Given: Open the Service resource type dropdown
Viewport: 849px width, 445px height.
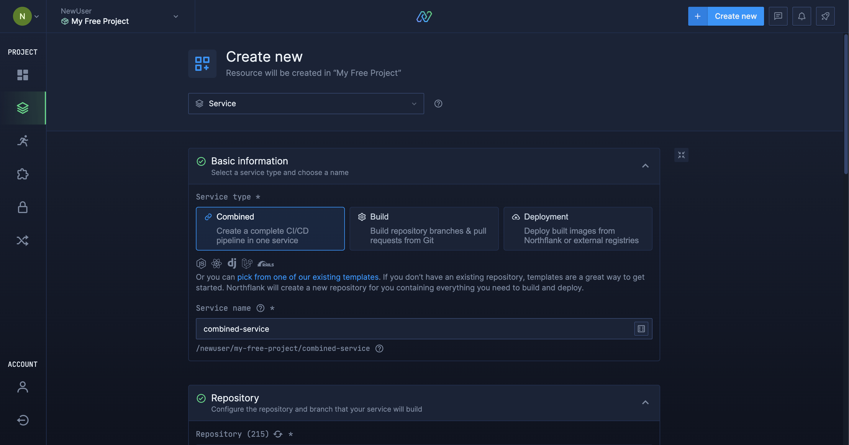Looking at the screenshot, I should pyautogui.click(x=306, y=104).
